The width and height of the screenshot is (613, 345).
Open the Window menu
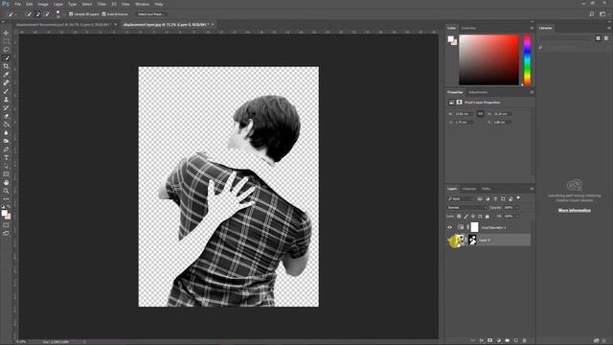pyautogui.click(x=143, y=4)
